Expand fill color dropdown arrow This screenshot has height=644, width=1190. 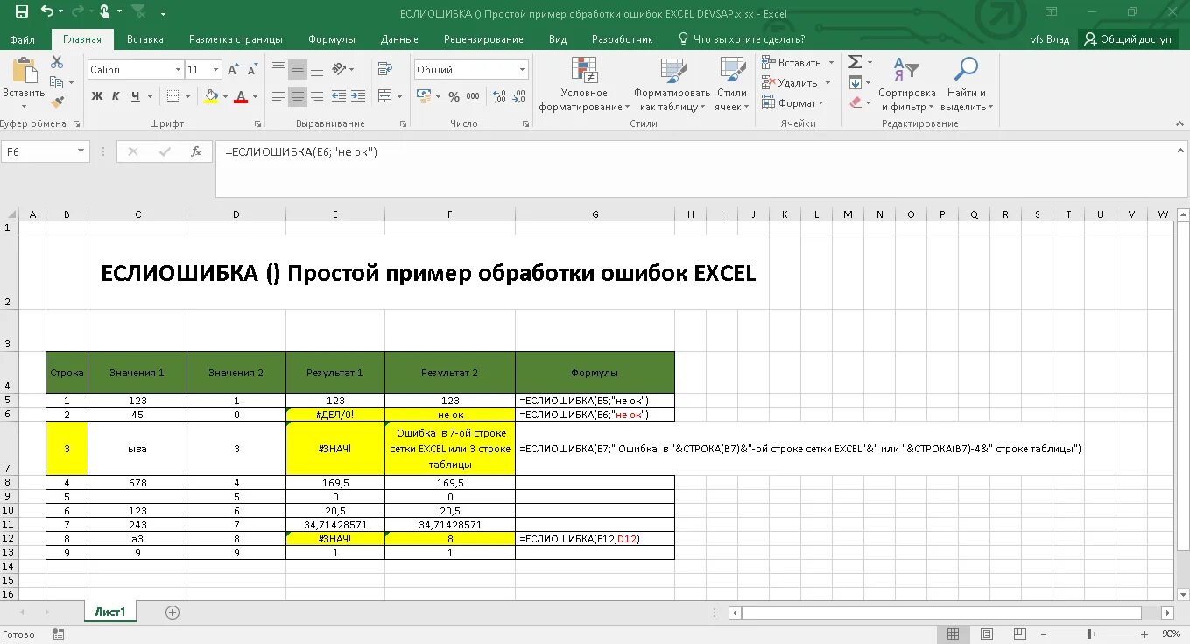[x=225, y=96]
